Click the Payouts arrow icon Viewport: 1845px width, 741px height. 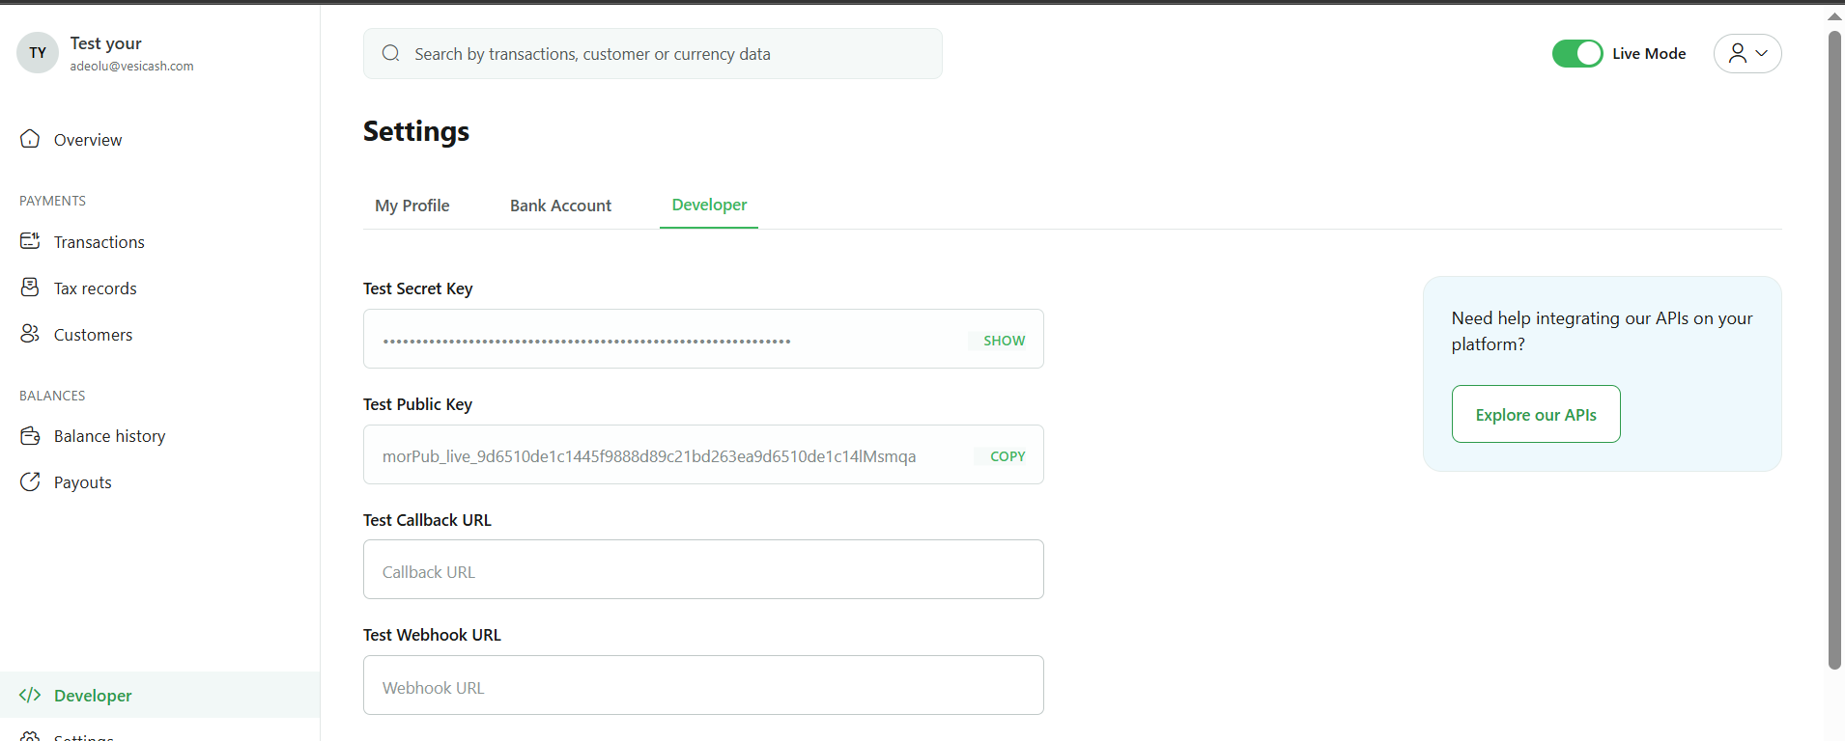[30, 481]
